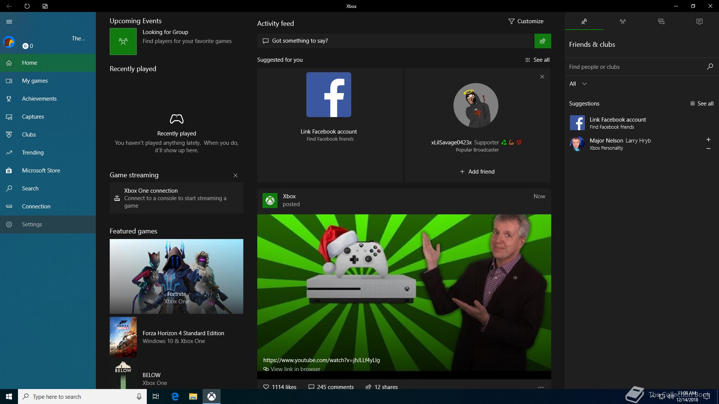The height and width of the screenshot is (404, 719).
Task: Click the user profile avatar
Action: click(x=9, y=42)
